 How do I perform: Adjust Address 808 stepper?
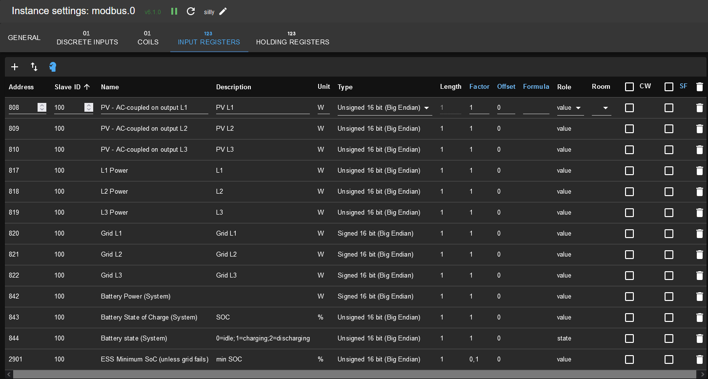click(x=42, y=107)
